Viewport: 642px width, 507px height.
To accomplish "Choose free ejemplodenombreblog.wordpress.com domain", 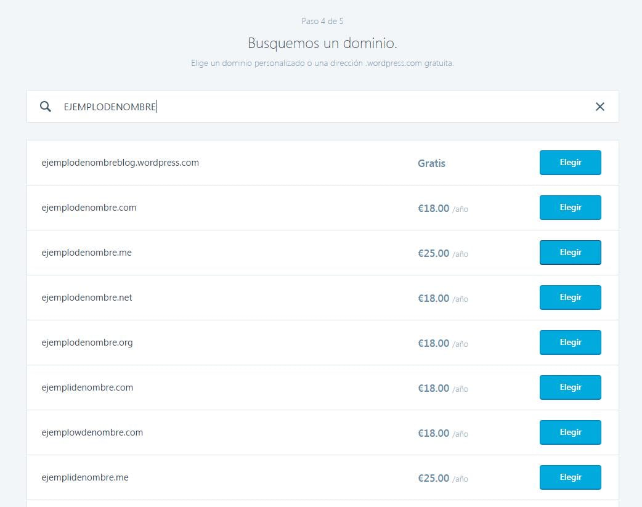I will point(570,163).
